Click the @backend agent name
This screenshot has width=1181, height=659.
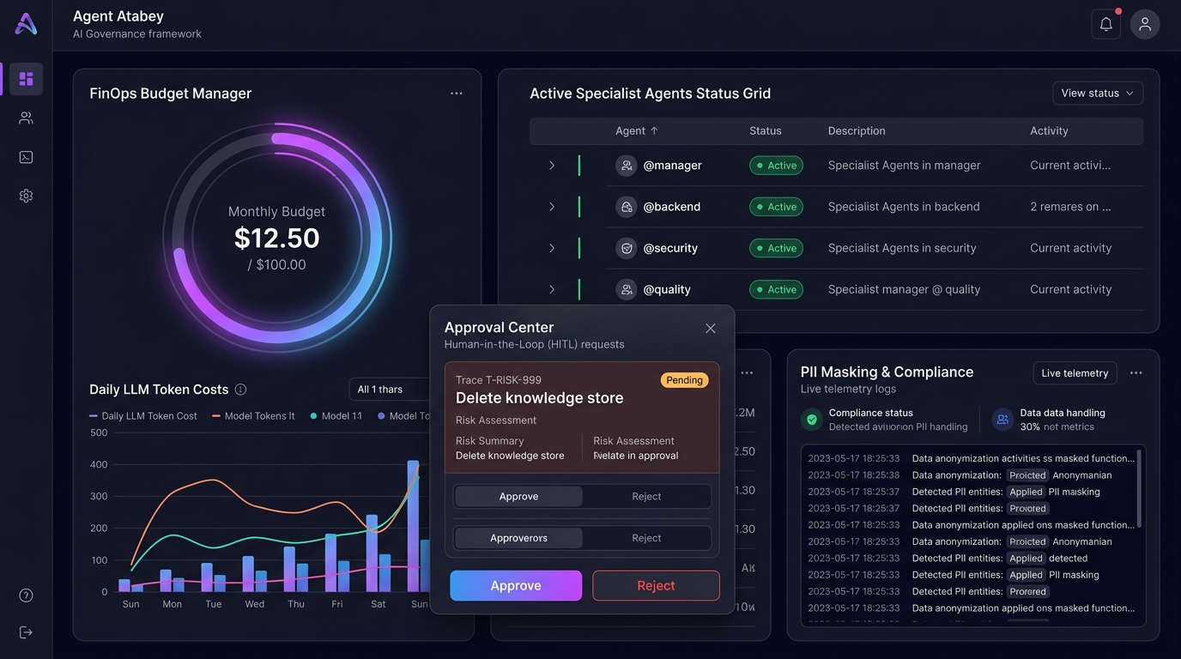(x=672, y=207)
